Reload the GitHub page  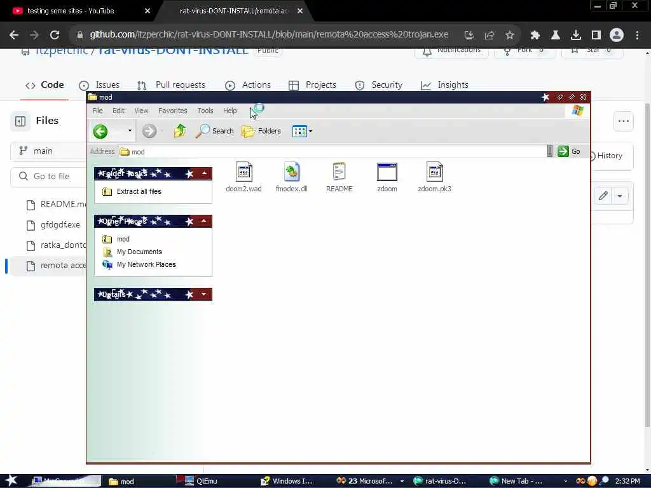55,35
